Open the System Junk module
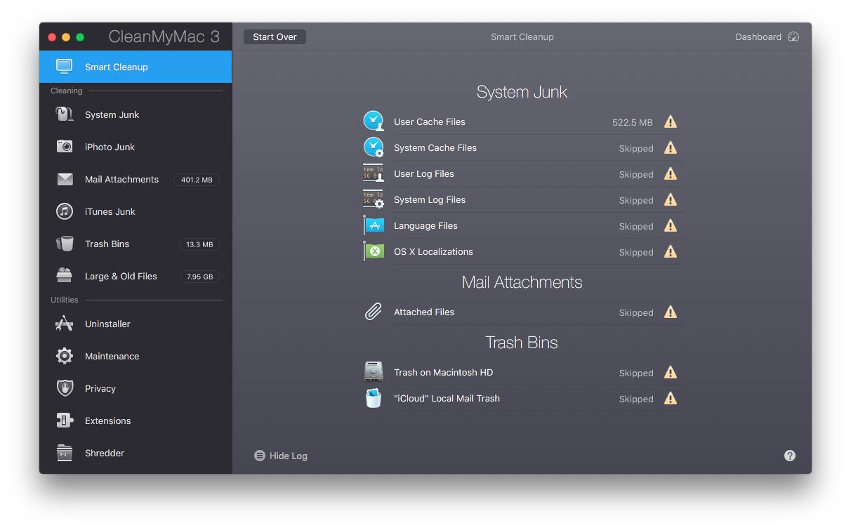This screenshot has height=530, width=851. coord(136,114)
